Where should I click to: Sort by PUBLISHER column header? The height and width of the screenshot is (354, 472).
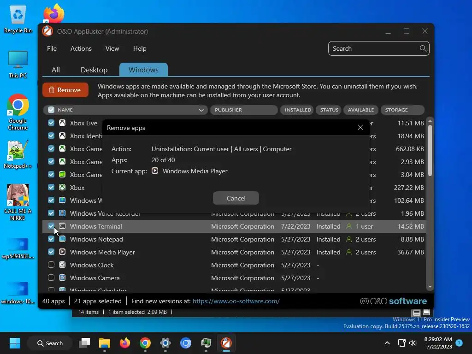point(244,110)
